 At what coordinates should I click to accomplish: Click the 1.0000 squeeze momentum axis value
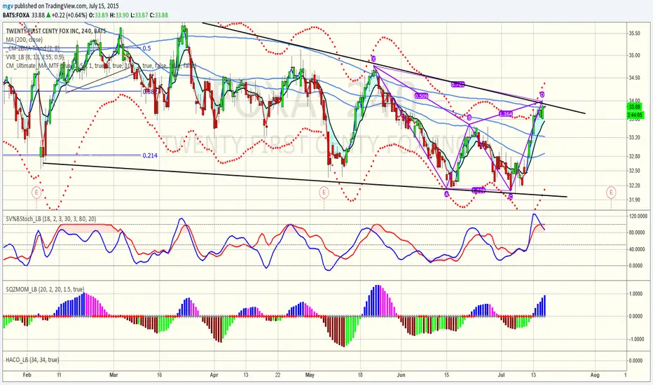click(637, 294)
